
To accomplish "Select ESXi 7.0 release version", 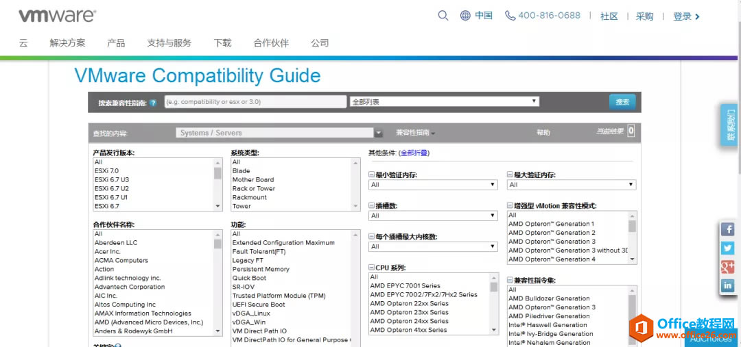I will [x=107, y=170].
